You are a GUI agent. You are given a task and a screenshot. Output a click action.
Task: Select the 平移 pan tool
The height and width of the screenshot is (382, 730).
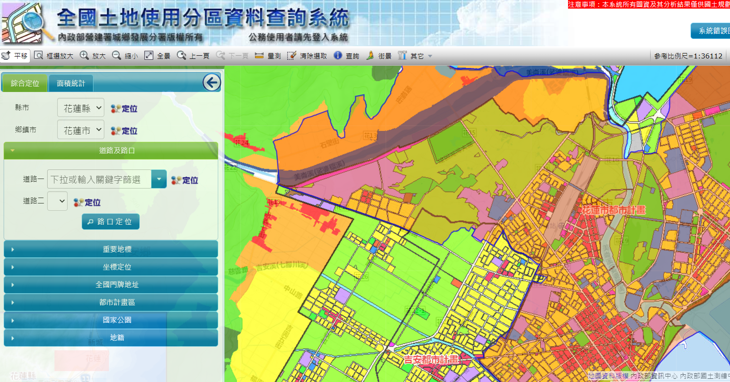15,56
